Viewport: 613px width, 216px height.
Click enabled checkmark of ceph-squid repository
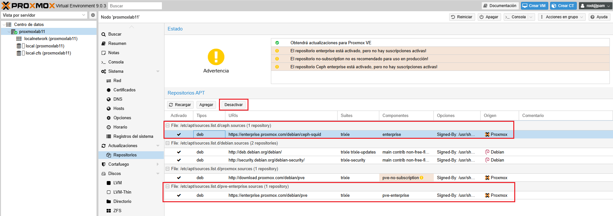179,135
